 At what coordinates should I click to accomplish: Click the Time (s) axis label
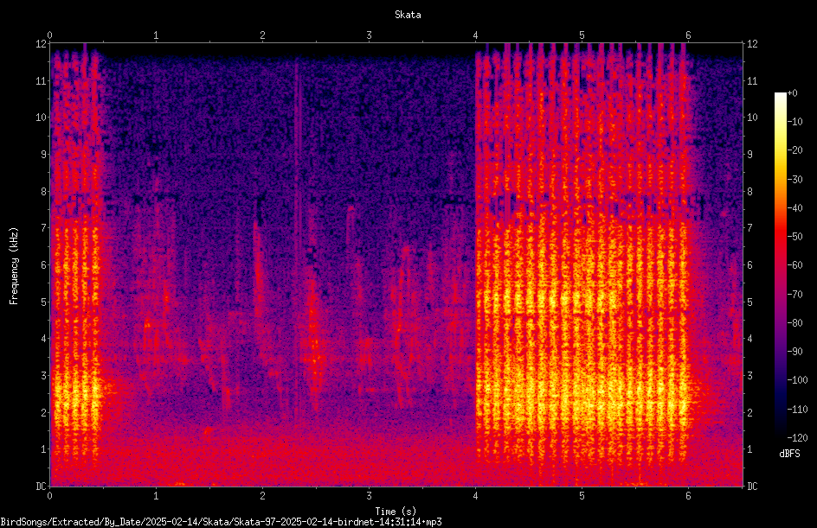396,512
